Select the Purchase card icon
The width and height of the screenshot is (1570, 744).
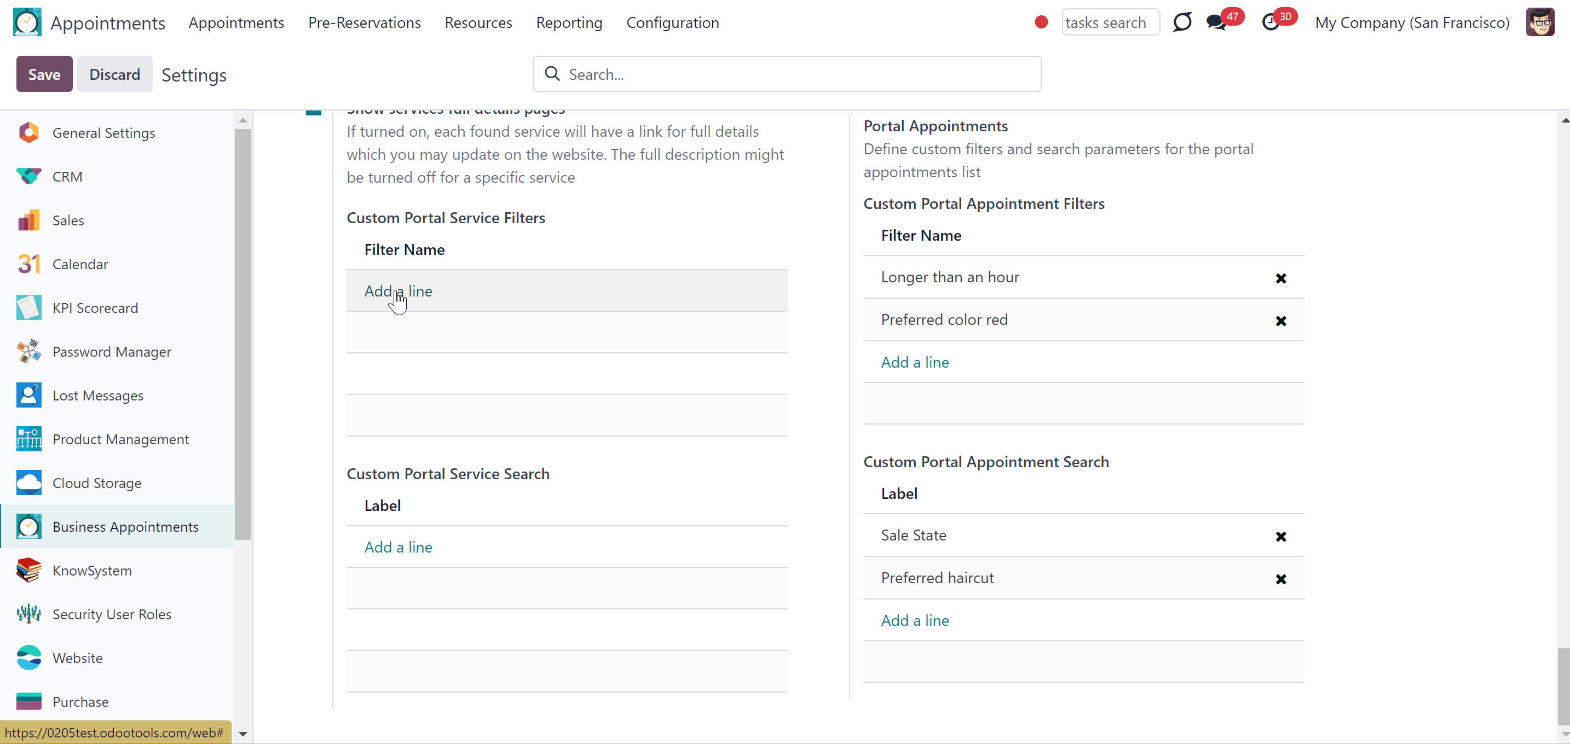[x=28, y=702]
